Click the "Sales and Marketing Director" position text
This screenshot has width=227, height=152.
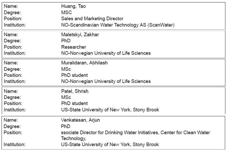coord(92,19)
